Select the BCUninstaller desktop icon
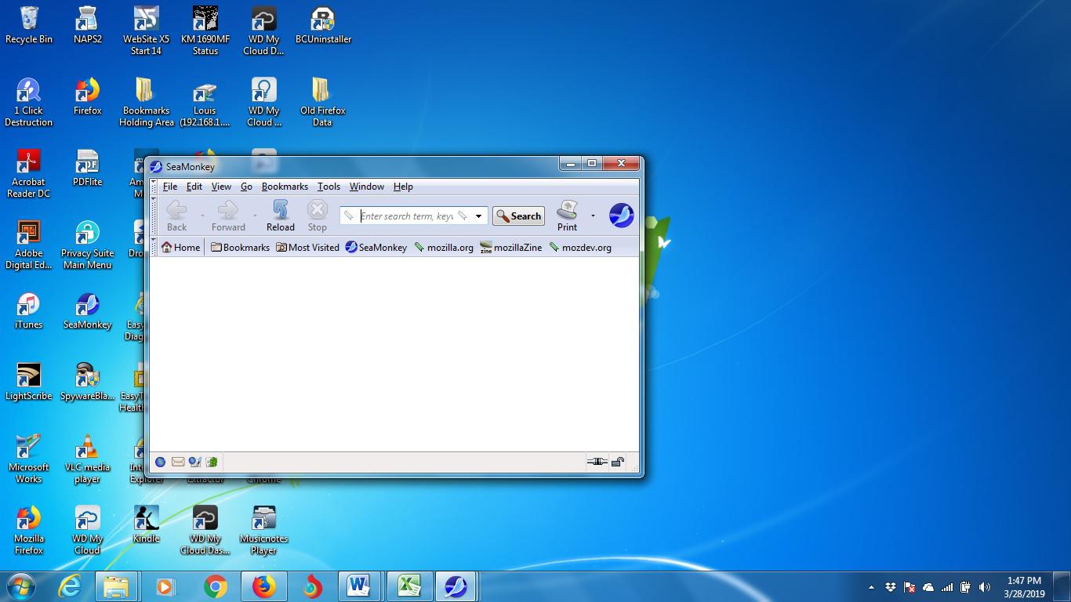The image size is (1071, 602). pos(323,26)
